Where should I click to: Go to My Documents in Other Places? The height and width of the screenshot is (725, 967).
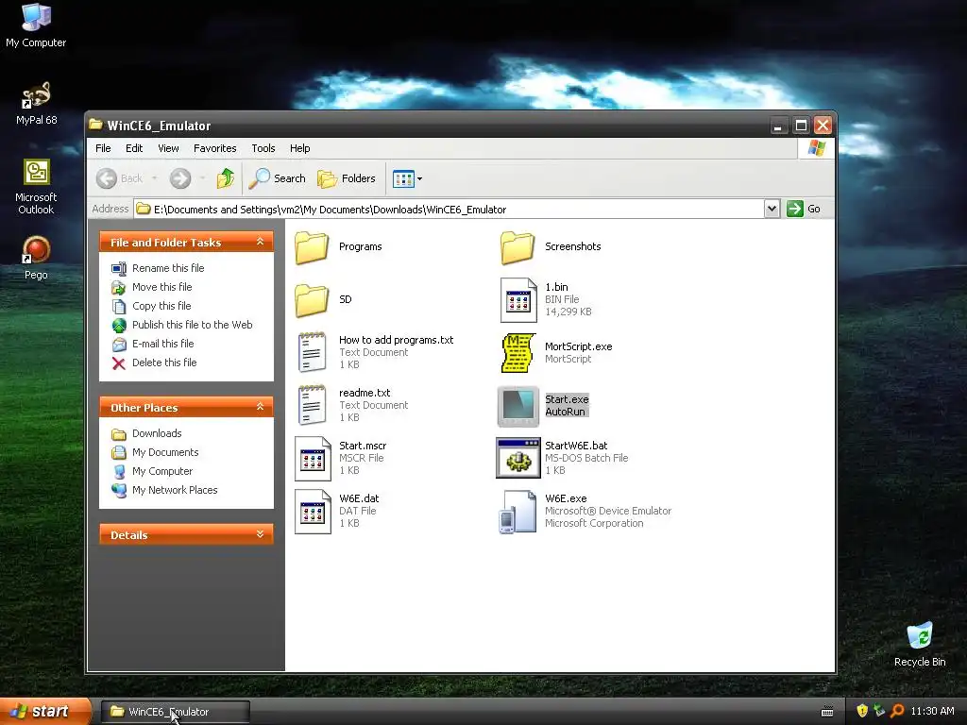pos(165,452)
